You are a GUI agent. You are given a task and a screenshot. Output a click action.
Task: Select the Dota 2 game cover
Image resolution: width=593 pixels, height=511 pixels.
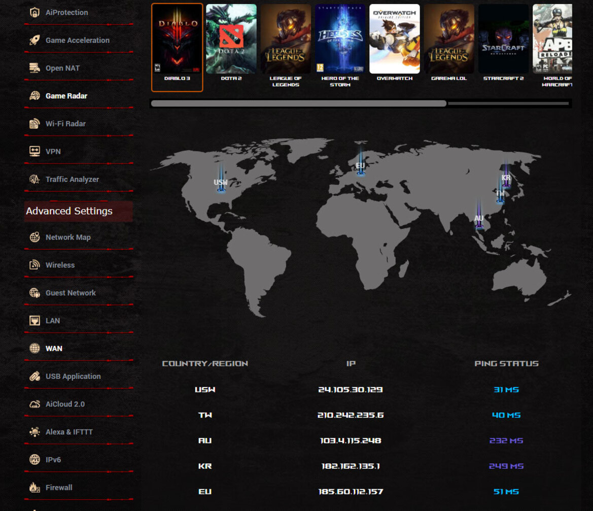click(x=231, y=39)
